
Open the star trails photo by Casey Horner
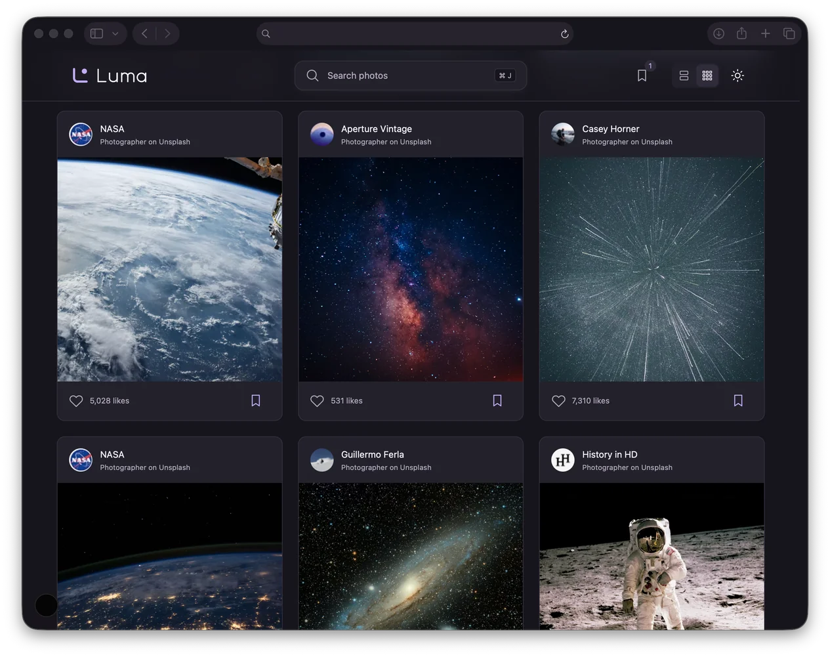652,269
